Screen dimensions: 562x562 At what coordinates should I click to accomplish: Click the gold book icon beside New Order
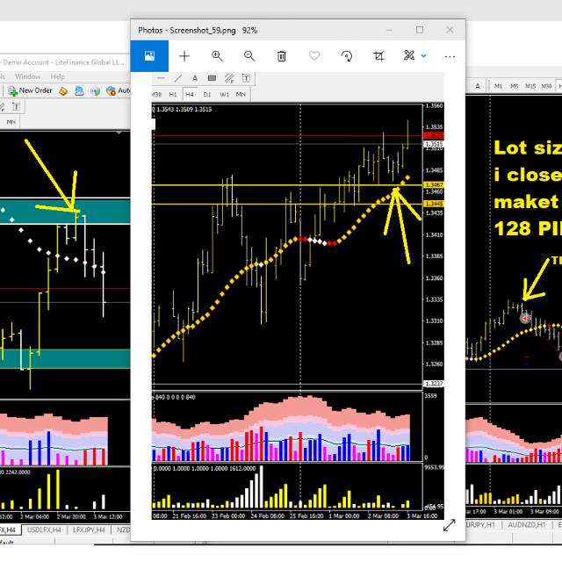[x=63, y=91]
